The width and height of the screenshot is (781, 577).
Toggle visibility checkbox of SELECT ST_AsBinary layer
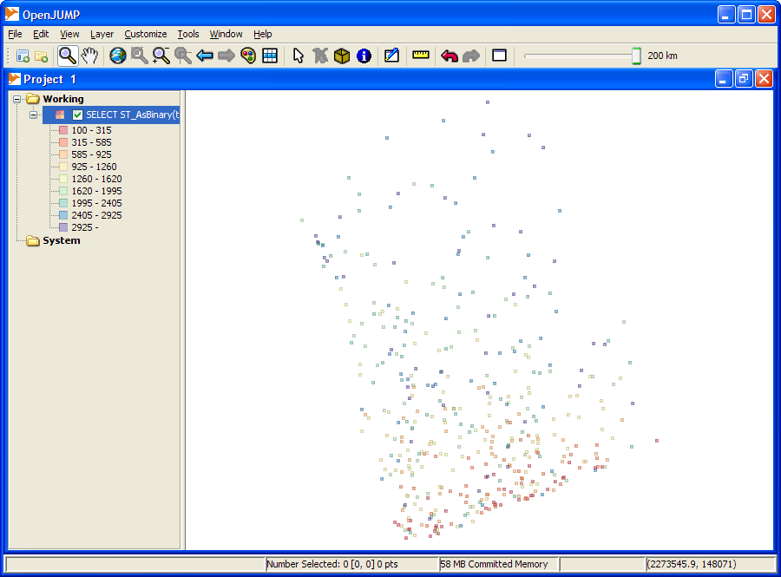77,115
